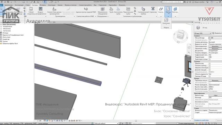Viewport: 222px width, 125px height.
Task: Open the Annotate (Аннотации) ribbon tab
Action: (x=52, y=5)
